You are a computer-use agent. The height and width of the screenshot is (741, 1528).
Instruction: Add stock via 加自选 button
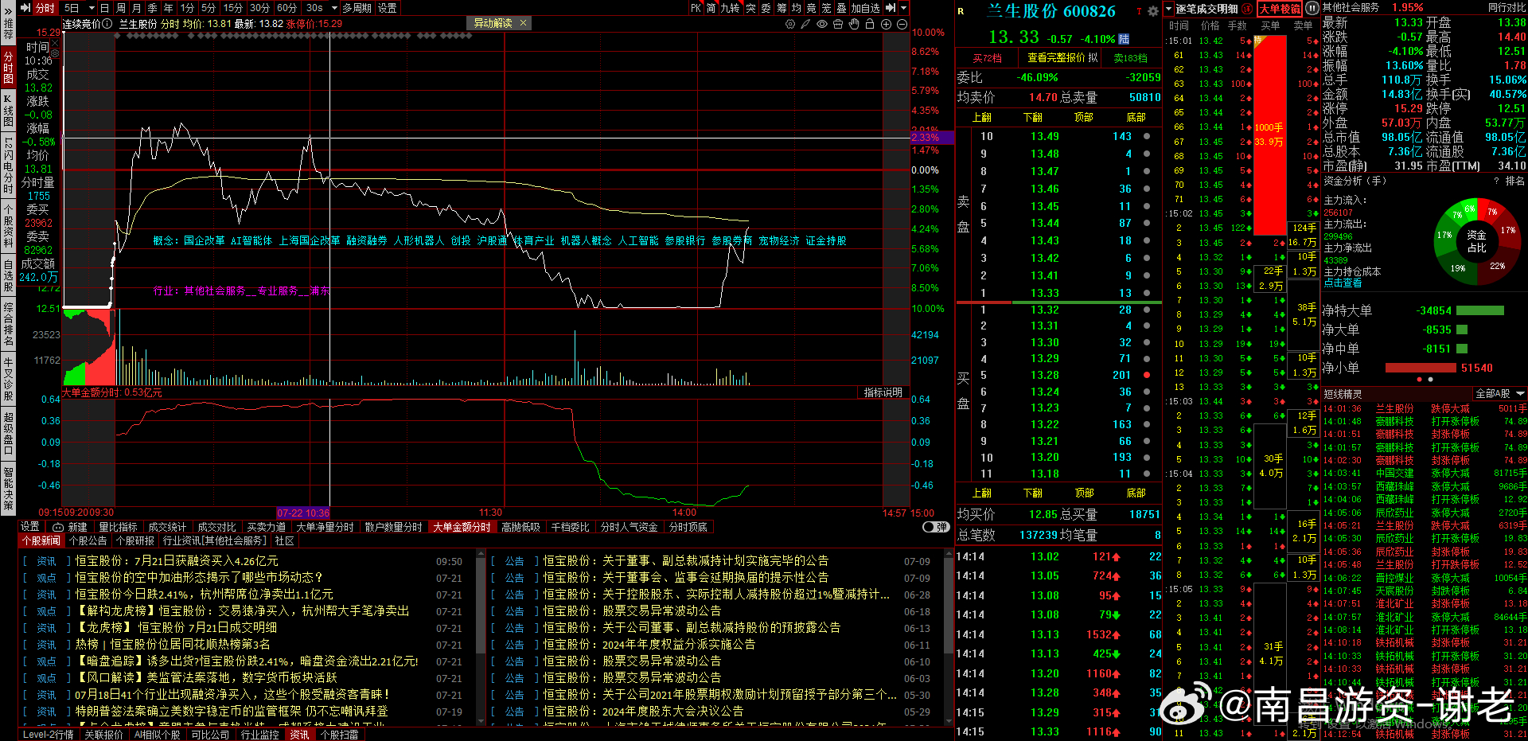(x=866, y=8)
